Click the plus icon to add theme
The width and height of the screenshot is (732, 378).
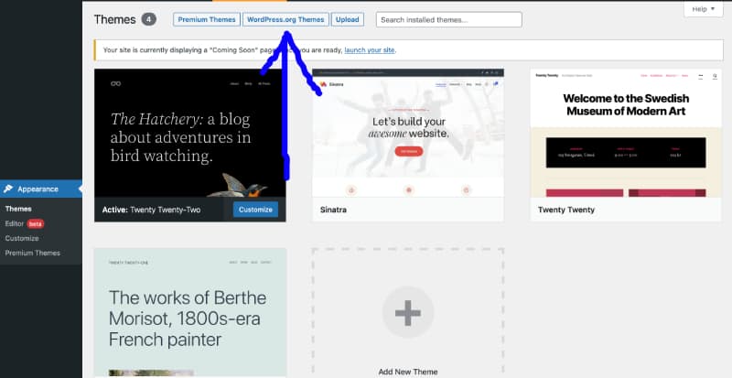pyautogui.click(x=407, y=313)
